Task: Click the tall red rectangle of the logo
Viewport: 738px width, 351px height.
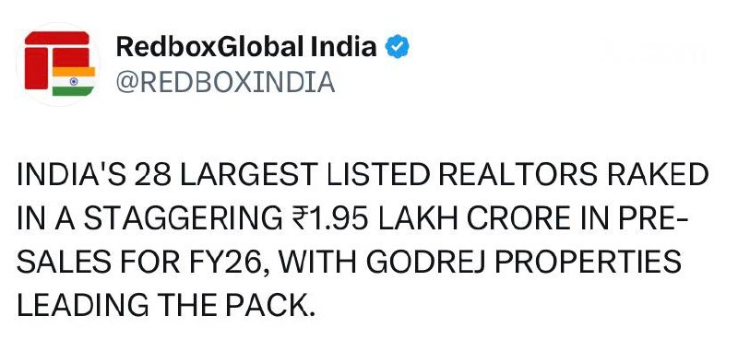Action: (x=36, y=68)
